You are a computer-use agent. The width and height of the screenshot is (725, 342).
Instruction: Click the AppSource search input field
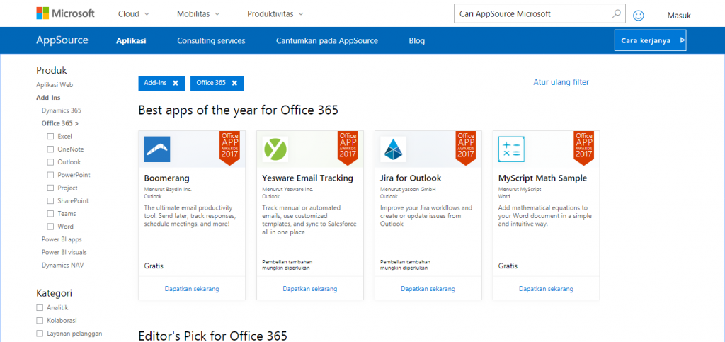click(531, 13)
